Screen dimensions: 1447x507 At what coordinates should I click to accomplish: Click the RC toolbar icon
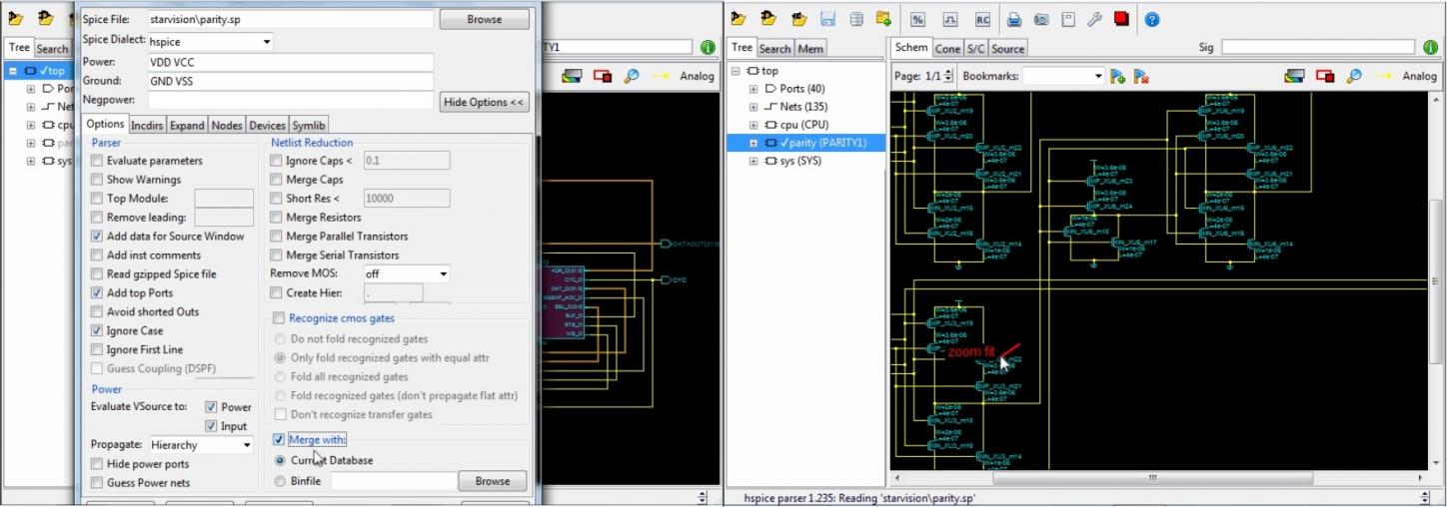tap(982, 18)
